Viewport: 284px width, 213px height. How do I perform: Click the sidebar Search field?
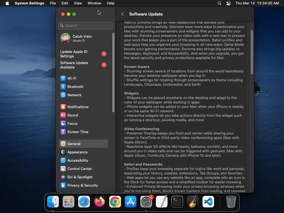coord(85,26)
